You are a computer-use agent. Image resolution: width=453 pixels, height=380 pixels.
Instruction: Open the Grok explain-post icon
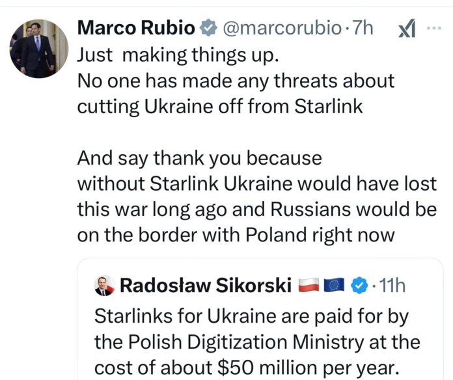click(x=406, y=29)
